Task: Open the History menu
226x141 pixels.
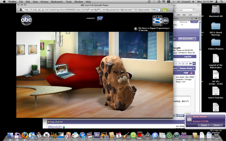Action: point(44,2)
